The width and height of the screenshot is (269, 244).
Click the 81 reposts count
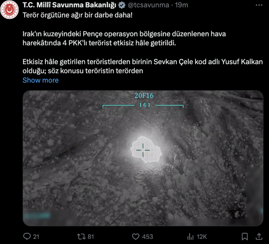(x=90, y=236)
